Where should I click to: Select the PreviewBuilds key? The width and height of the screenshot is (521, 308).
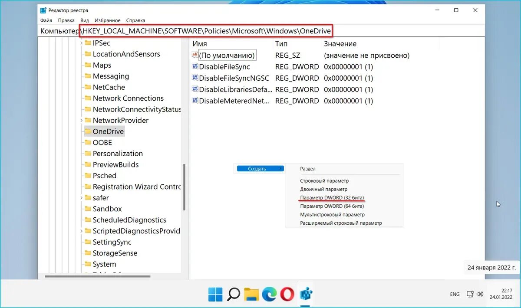pyautogui.click(x=115, y=165)
